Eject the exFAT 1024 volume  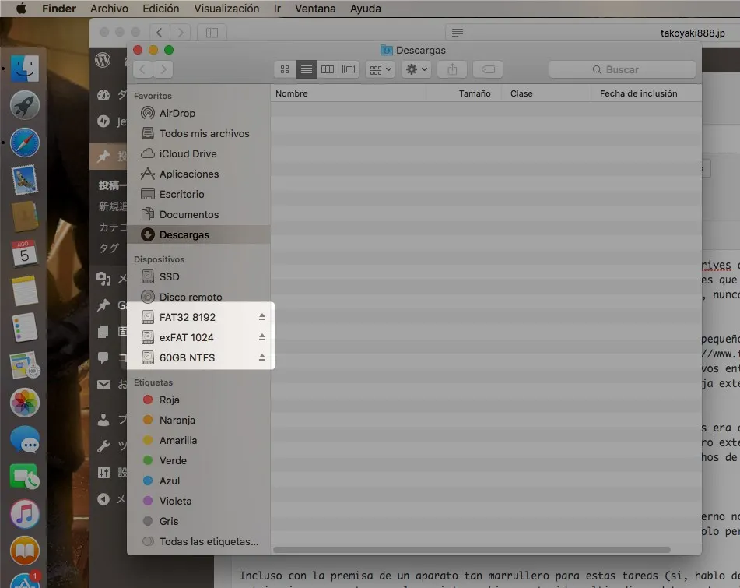262,337
